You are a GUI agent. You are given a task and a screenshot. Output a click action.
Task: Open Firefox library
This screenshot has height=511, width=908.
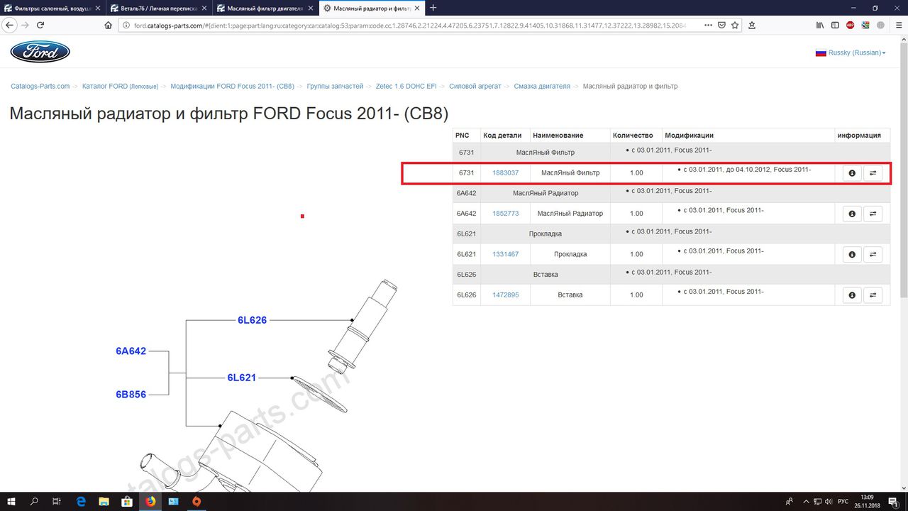(x=820, y=25)
